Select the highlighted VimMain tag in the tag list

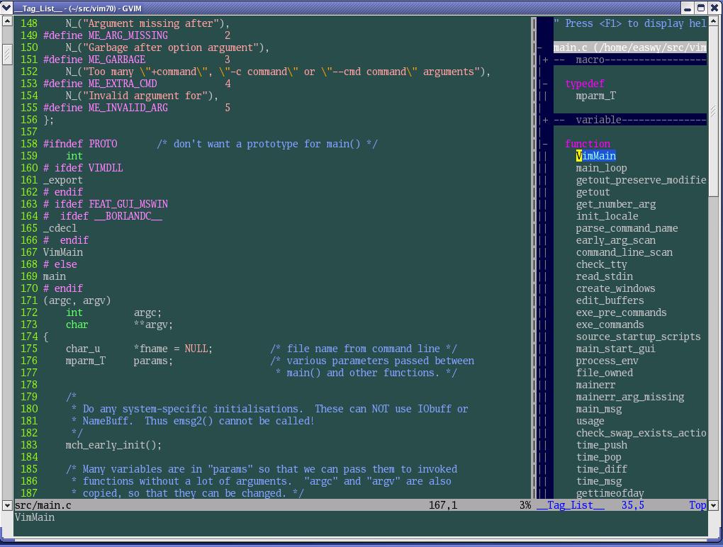[595, 156]
